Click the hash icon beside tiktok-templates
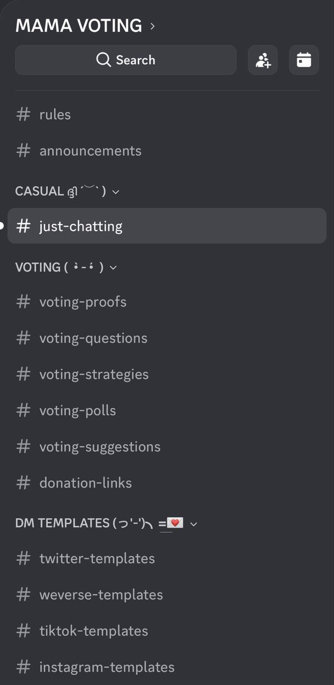334x685 pixels. point(23,631)
